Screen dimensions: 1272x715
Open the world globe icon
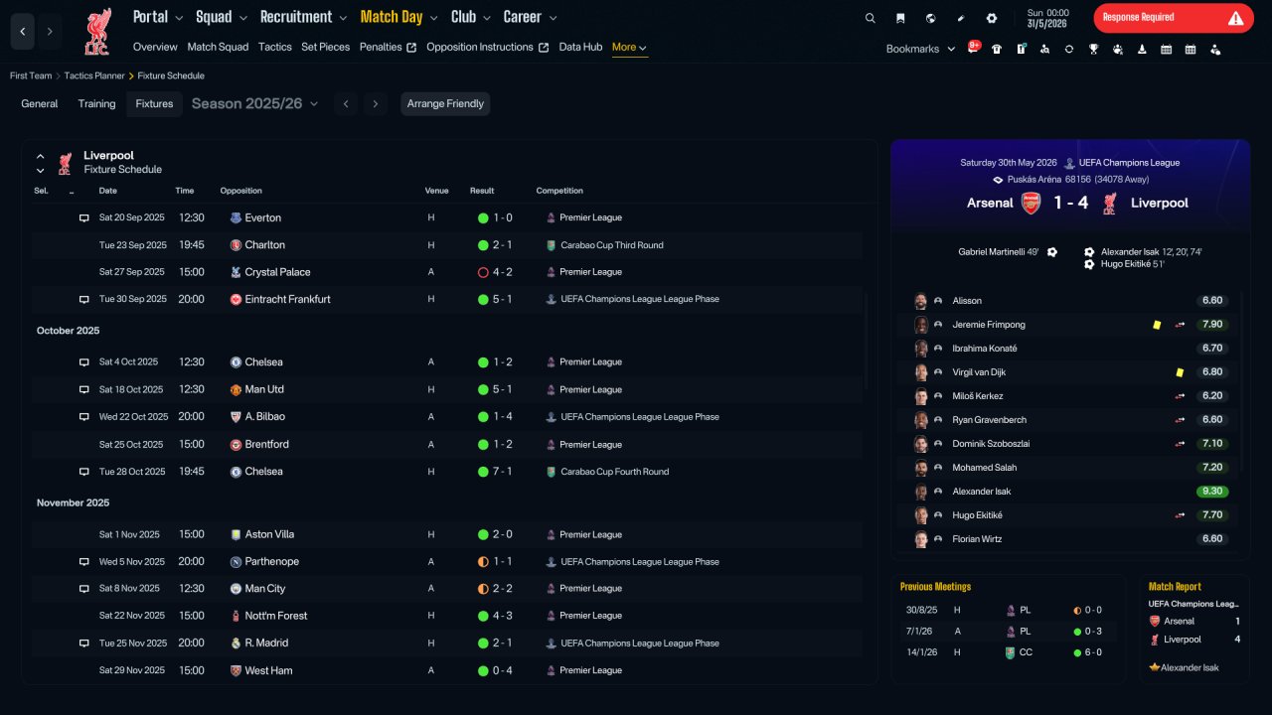point(930,18)
